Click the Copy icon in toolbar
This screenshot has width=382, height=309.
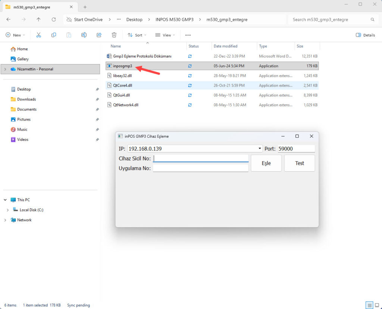coord(54,35)
